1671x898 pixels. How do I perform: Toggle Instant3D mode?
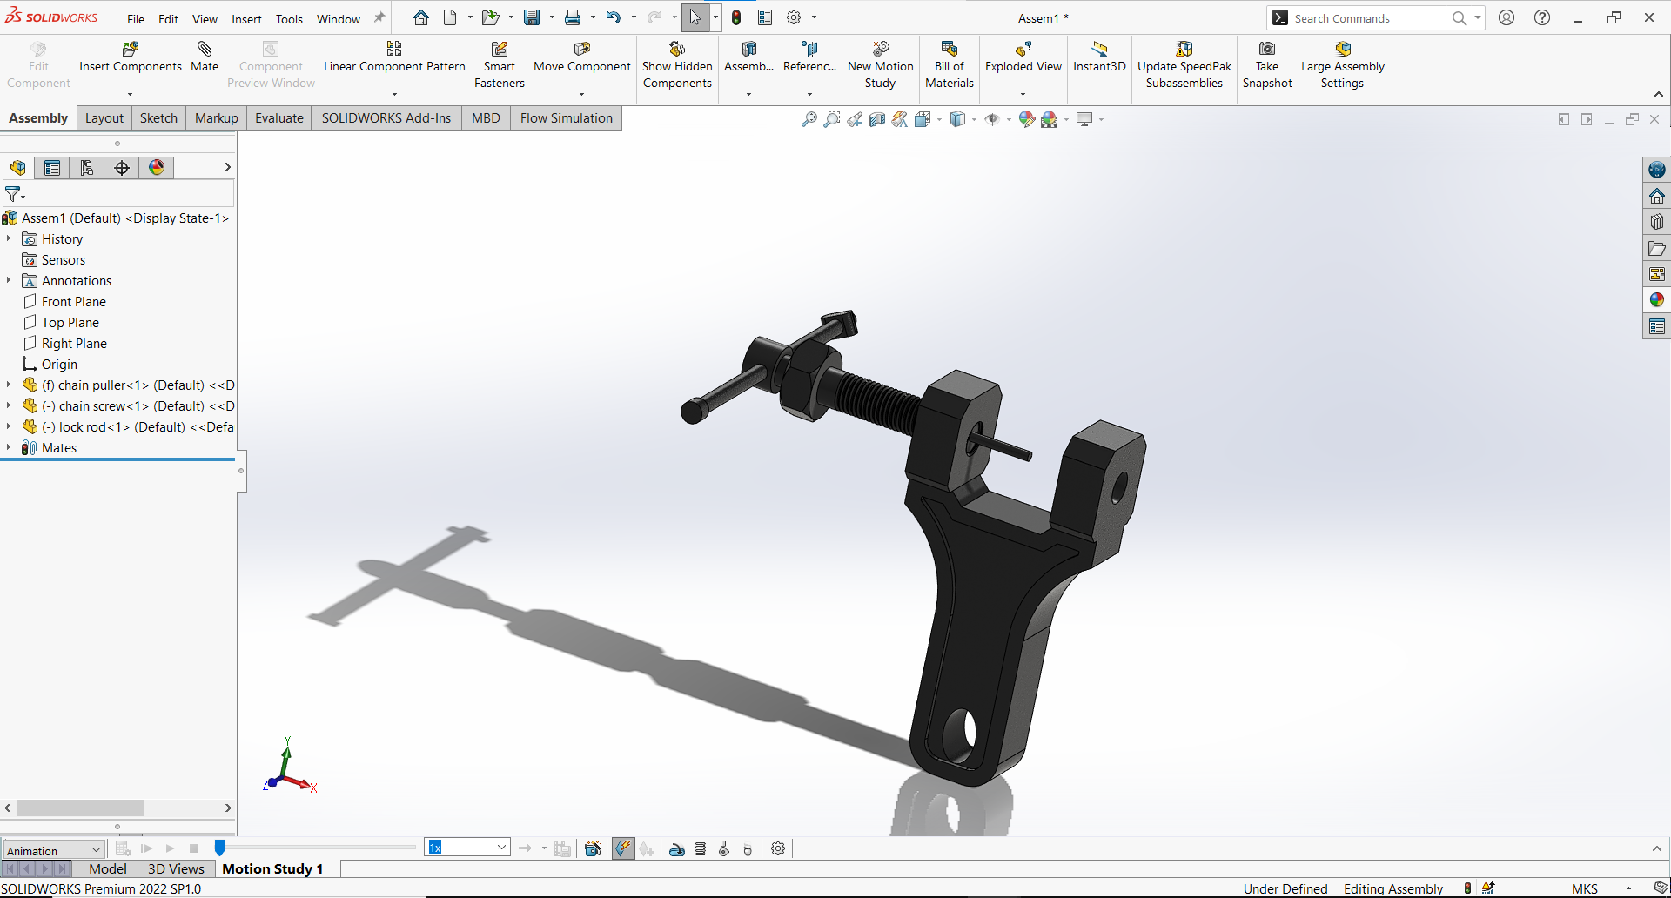tap(1099, 57)
